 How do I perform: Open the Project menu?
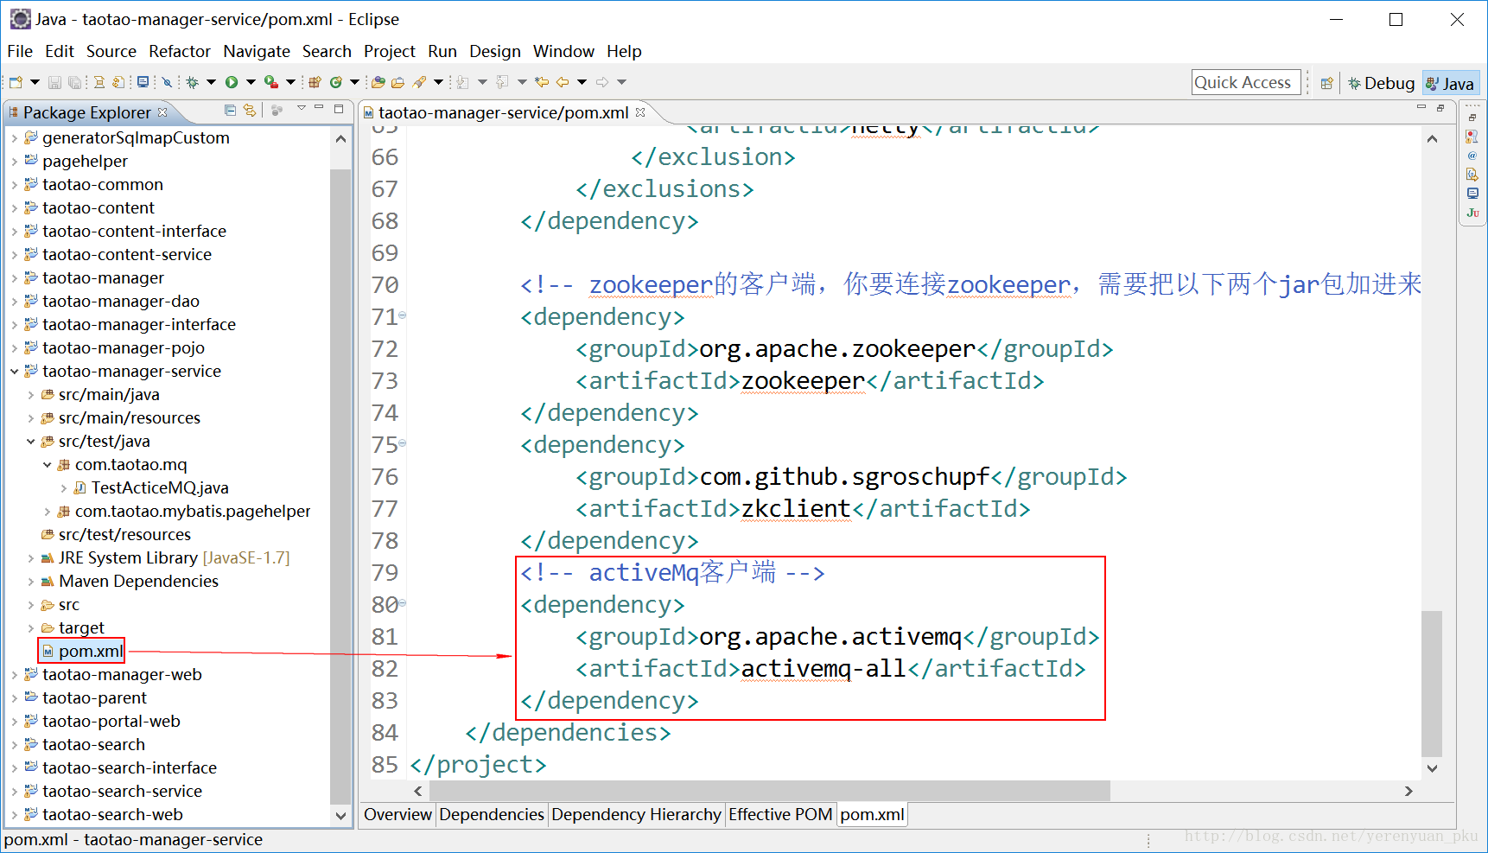[x=389, y=51]
